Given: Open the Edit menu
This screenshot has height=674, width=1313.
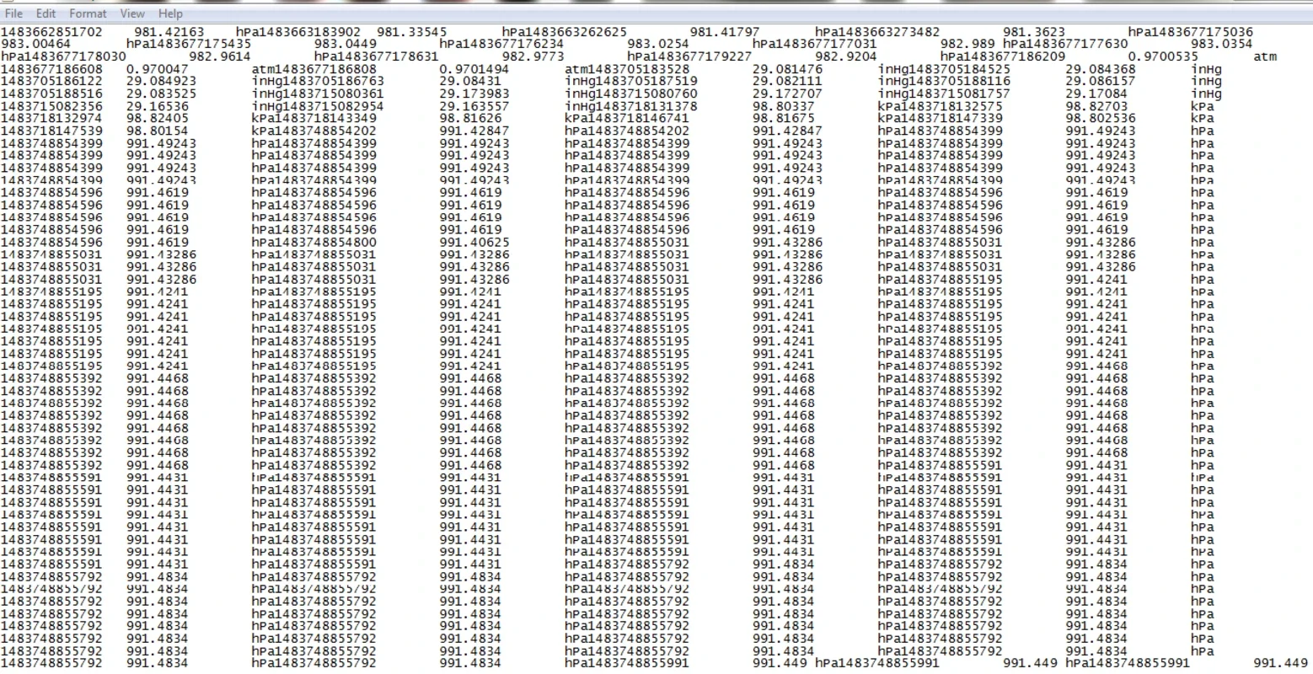Looking at the screenshot, I should [46, 13].
